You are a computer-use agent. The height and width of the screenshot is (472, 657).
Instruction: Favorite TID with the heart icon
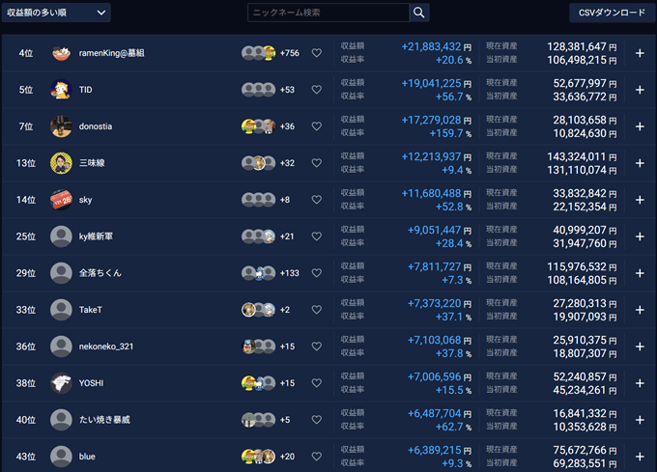point(316,90)
